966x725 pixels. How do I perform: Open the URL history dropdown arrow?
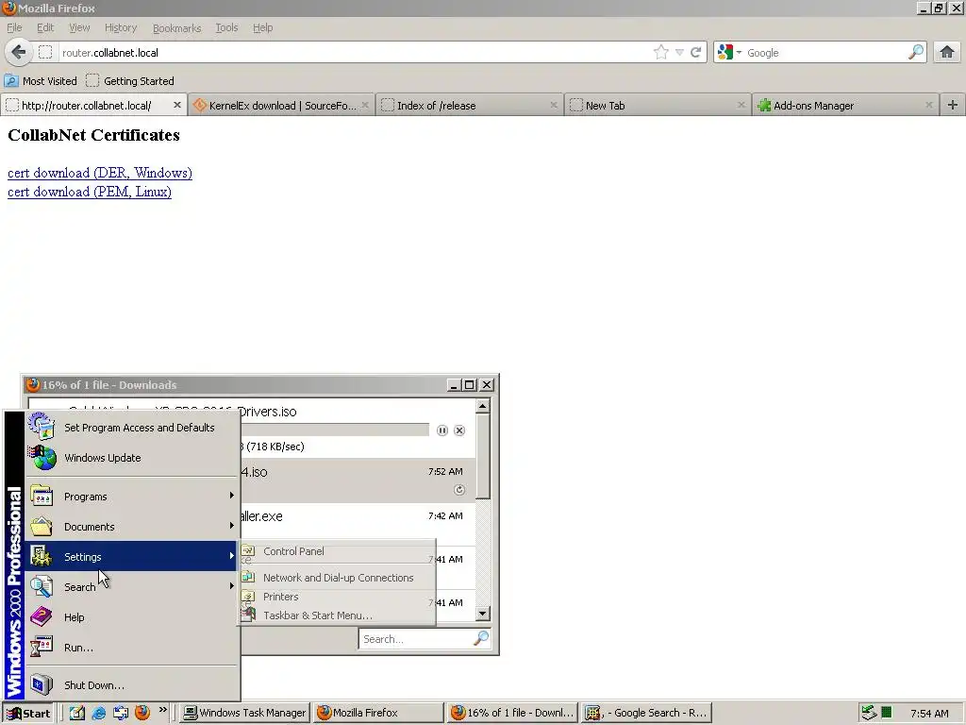[679, 53]
